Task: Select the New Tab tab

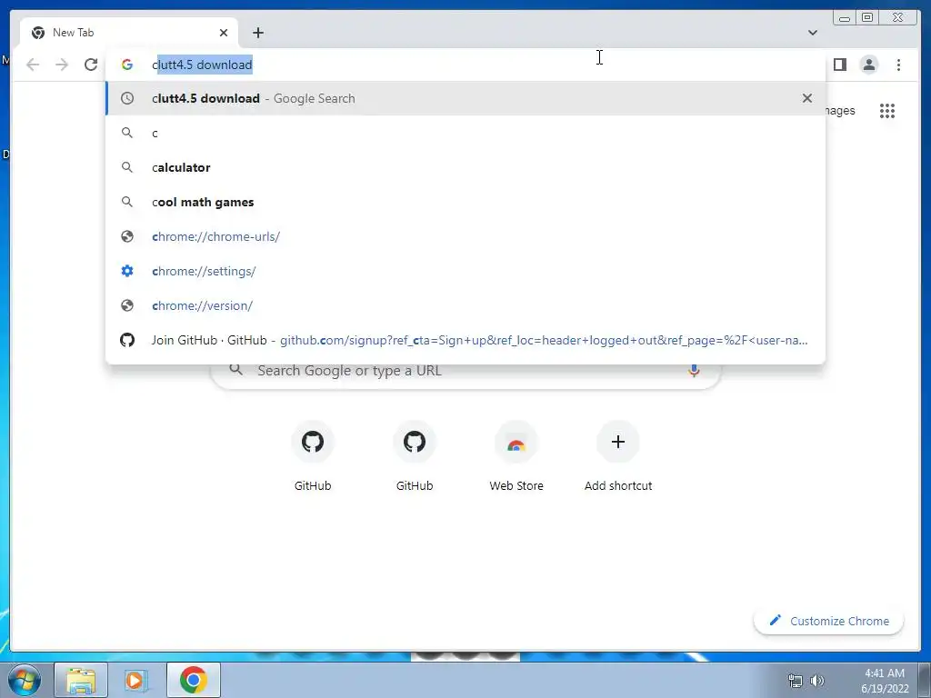Action: [129, 33]
